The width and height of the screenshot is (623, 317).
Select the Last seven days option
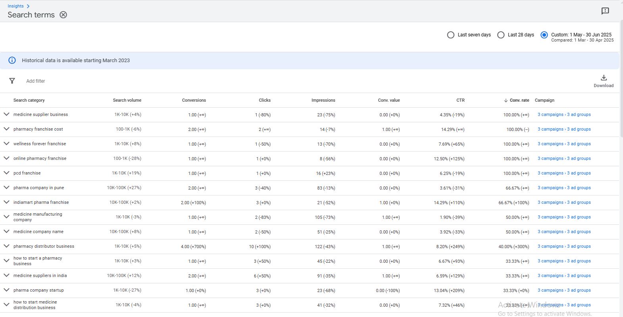pos(451,35)
